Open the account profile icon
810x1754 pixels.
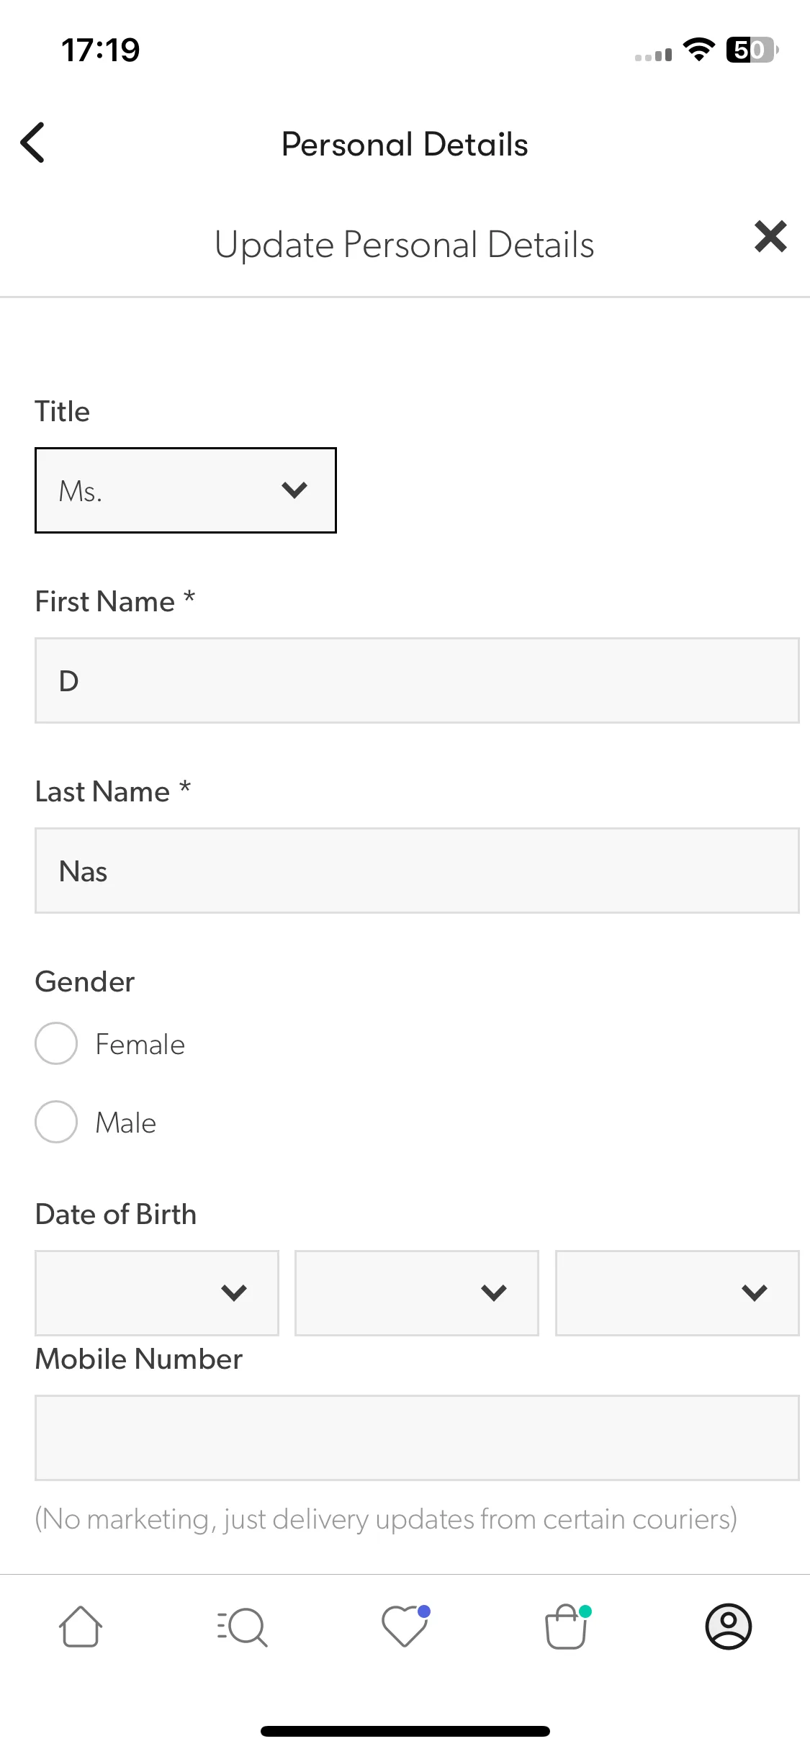click(x=729, y=1627)
